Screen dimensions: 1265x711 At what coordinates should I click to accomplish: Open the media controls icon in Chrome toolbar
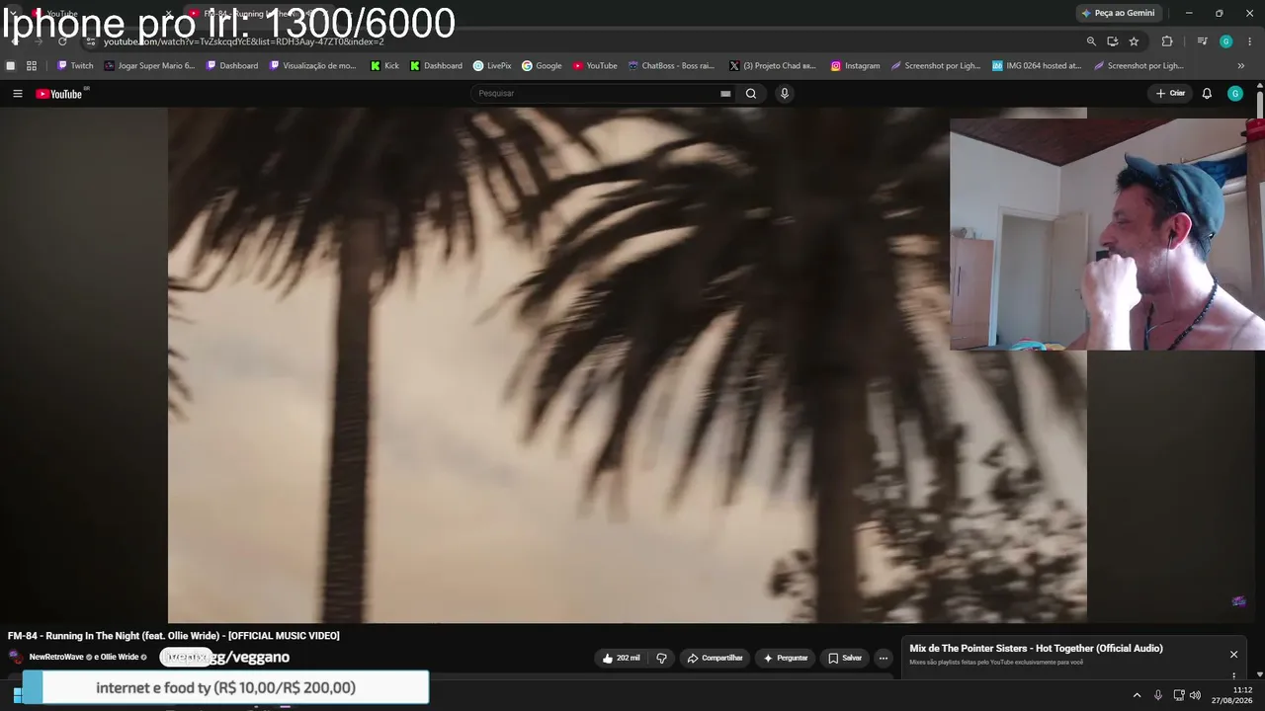(x=1202, y=41)
